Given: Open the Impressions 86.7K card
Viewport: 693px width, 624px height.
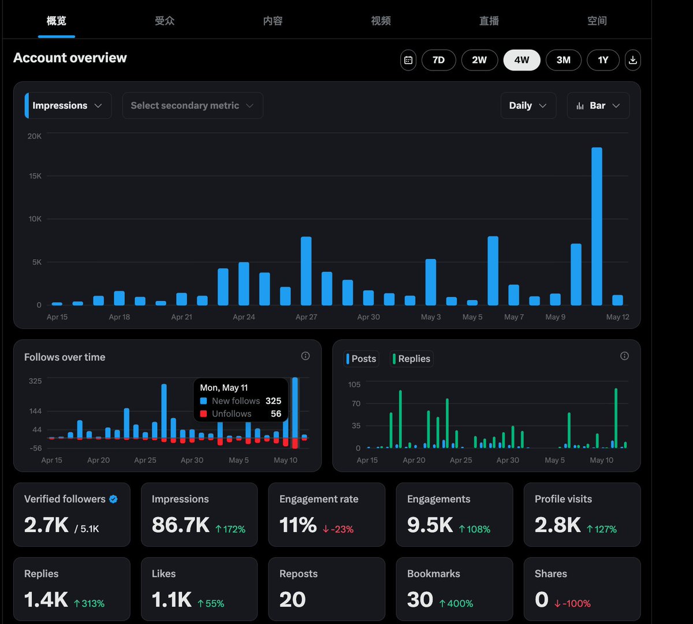Looking at the screenshot, I should [199, 515].
